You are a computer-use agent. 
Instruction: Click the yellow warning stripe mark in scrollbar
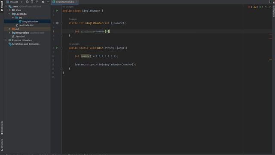click(x=271, y=59)
